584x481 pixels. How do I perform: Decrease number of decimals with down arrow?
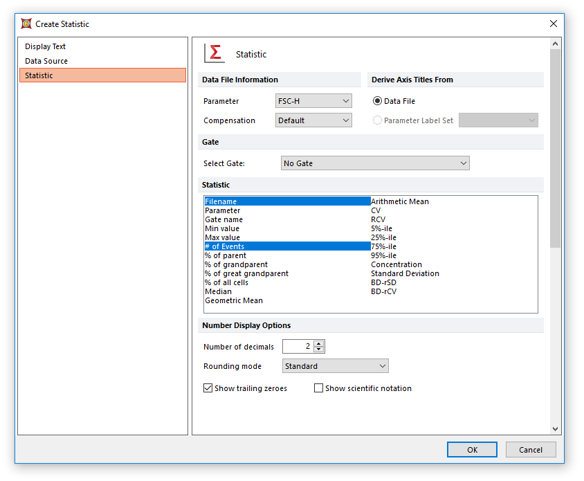pyautogui.click(x=318, y=350)
